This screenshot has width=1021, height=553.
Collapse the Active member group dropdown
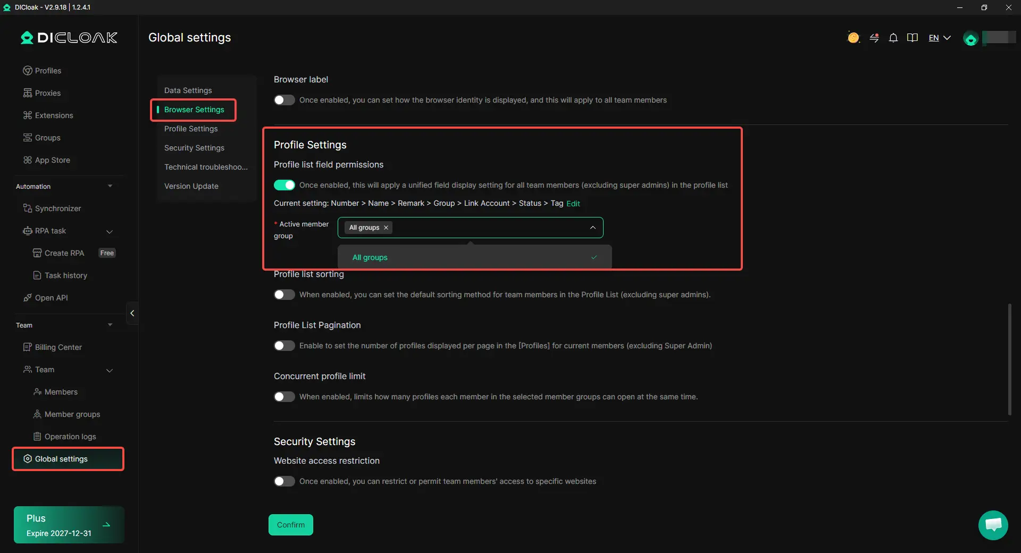(x=592, y=228)
